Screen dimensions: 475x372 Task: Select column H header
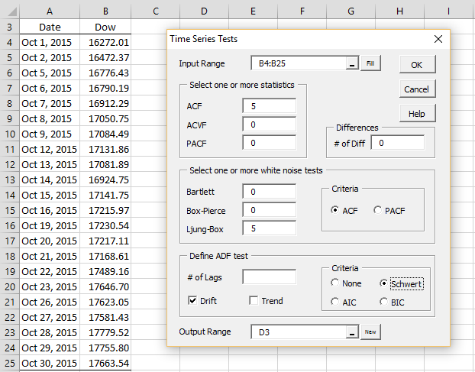[399, 11]
